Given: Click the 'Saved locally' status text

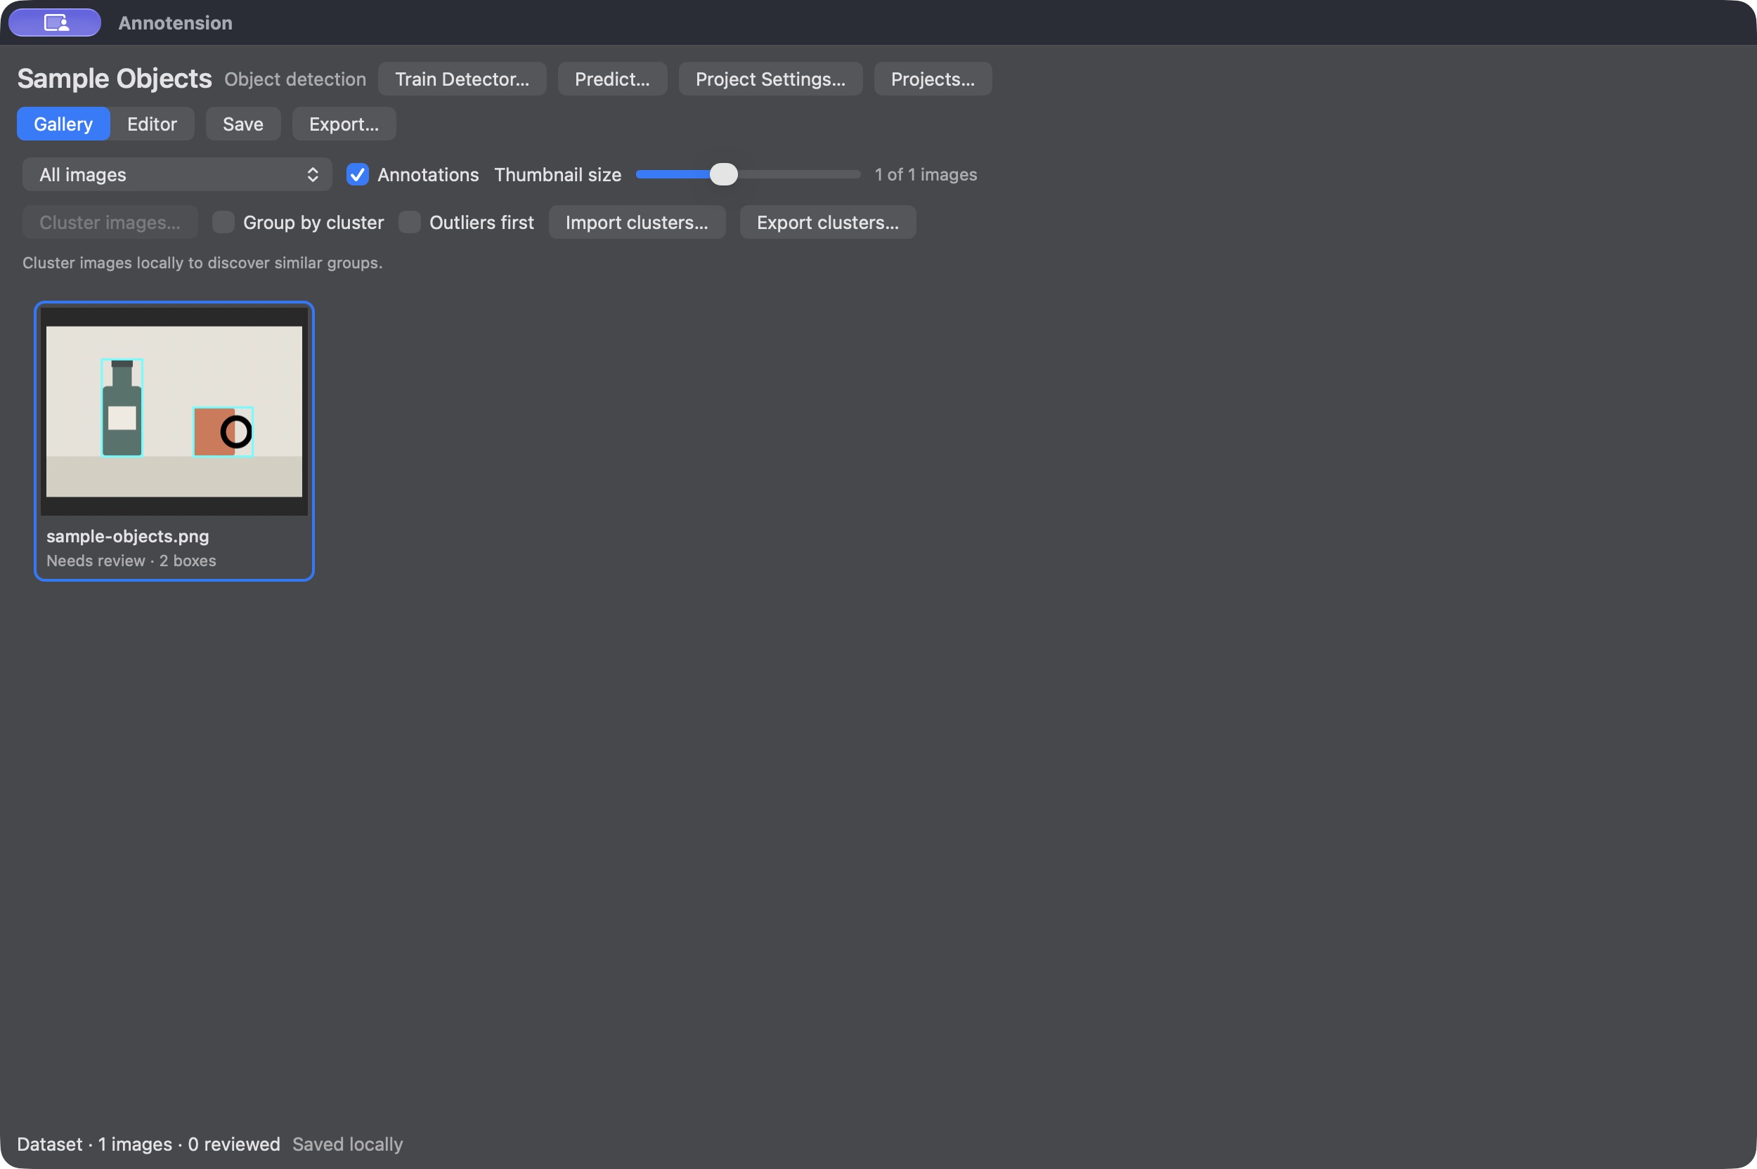Looking at the screenshot, I should click(347, 1144).
